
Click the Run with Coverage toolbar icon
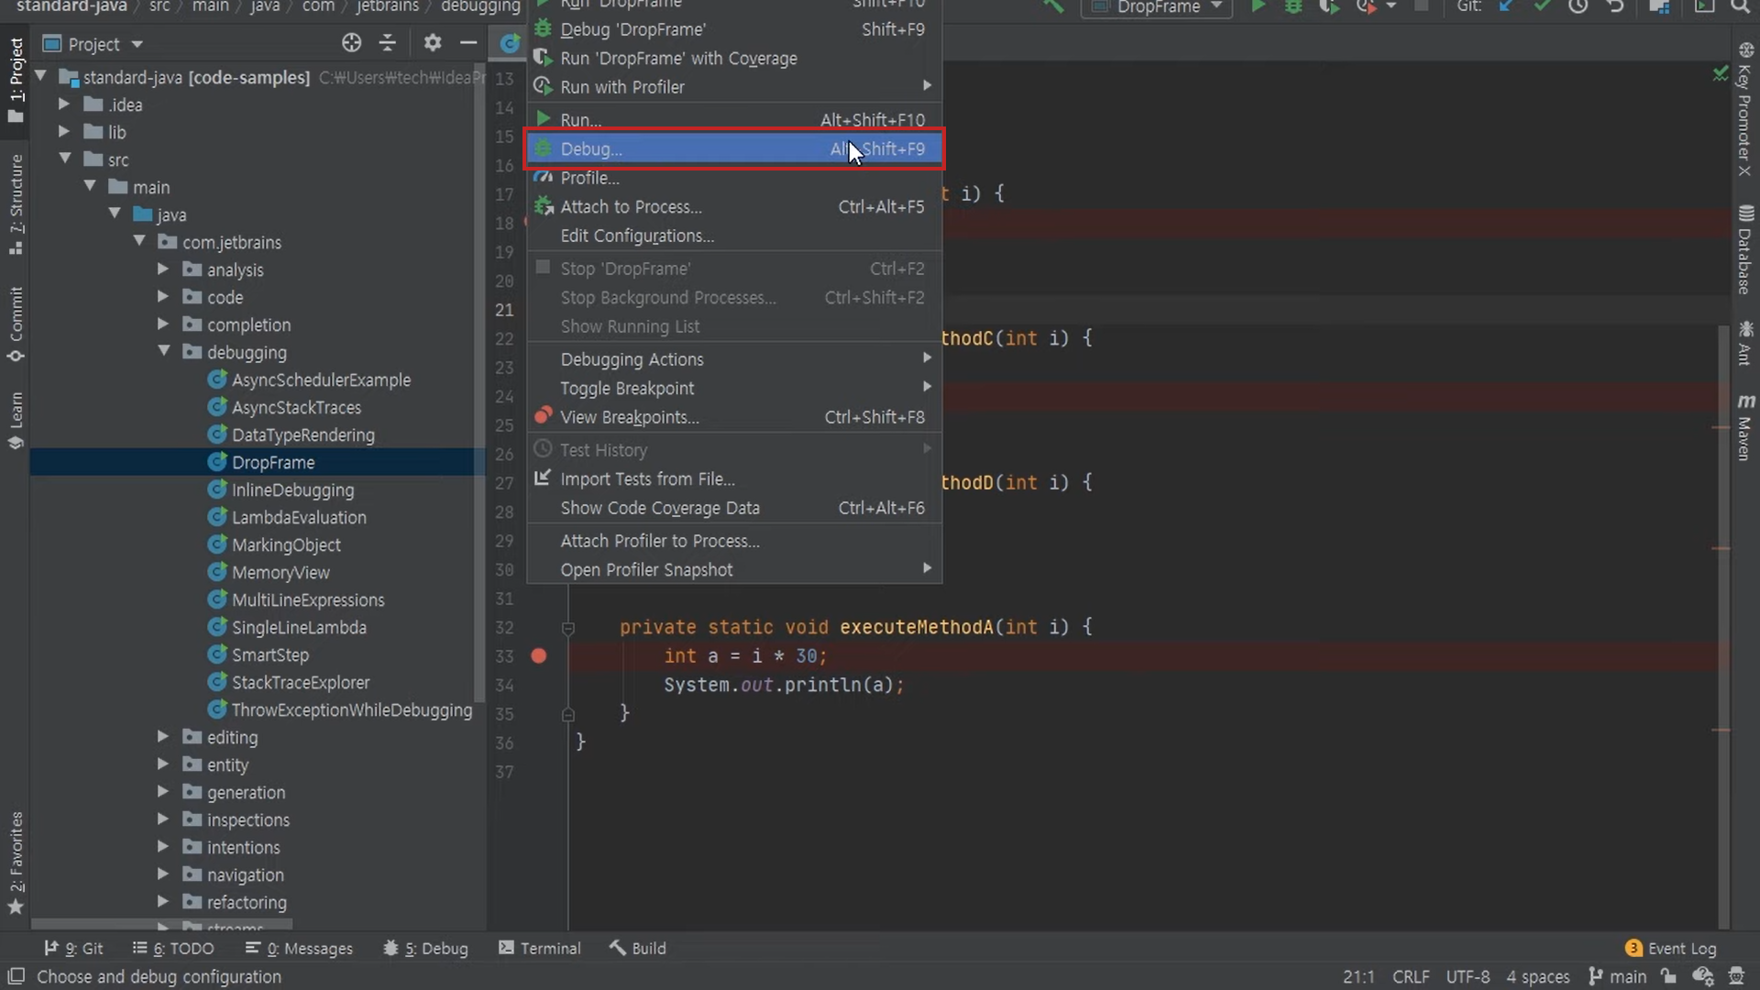coord(1328,6)
